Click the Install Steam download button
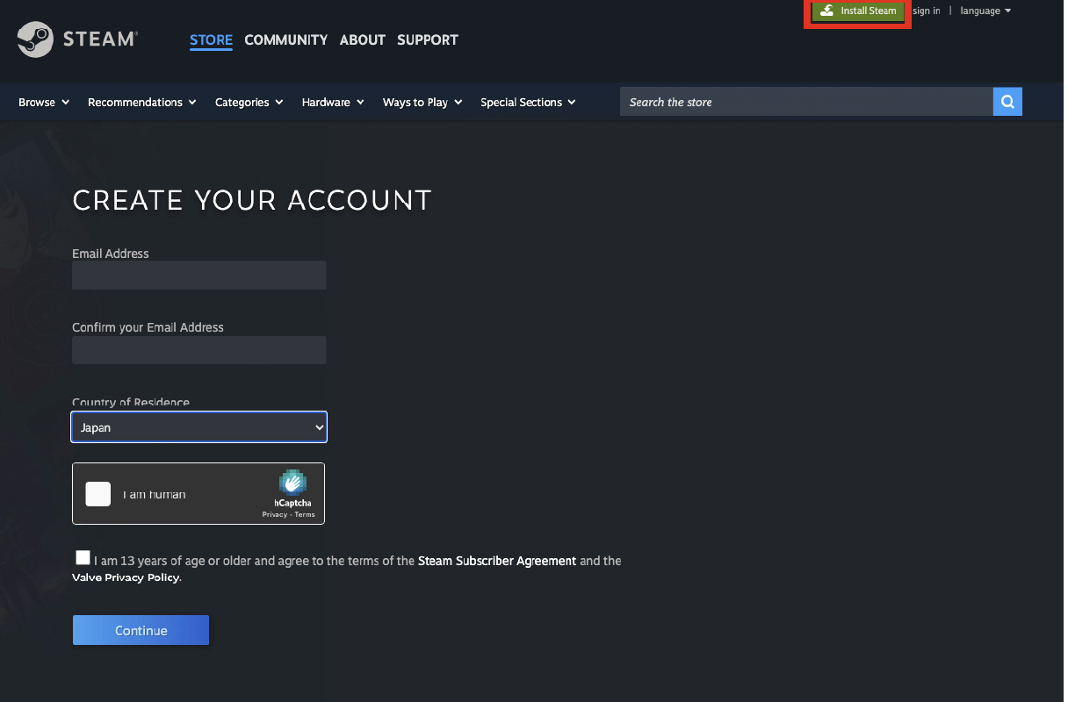The image size is (1068, 702). [858, 11]
